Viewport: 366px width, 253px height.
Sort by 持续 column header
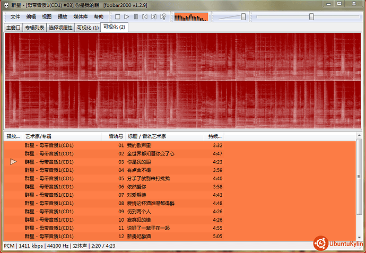215,136
